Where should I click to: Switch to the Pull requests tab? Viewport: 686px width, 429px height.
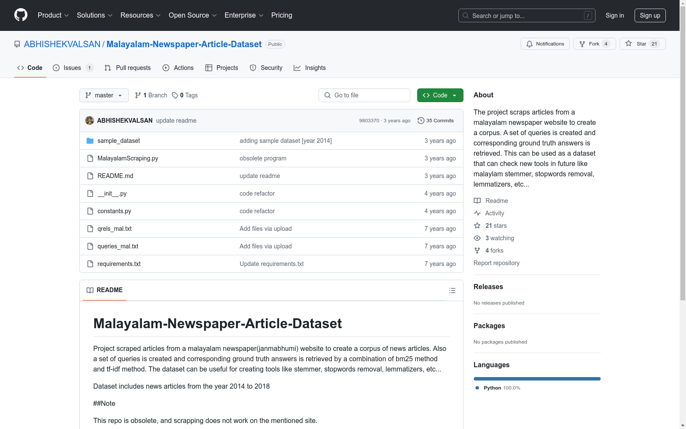pyautogui.click(x=128, y=68)
